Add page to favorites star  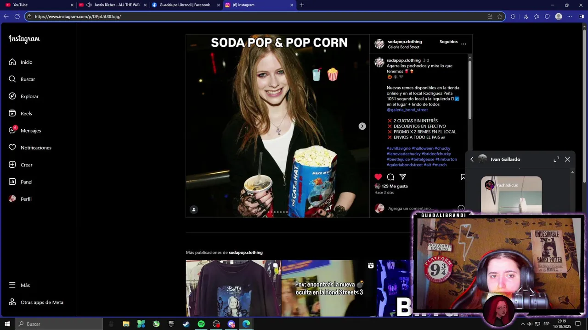pos(500,16)
